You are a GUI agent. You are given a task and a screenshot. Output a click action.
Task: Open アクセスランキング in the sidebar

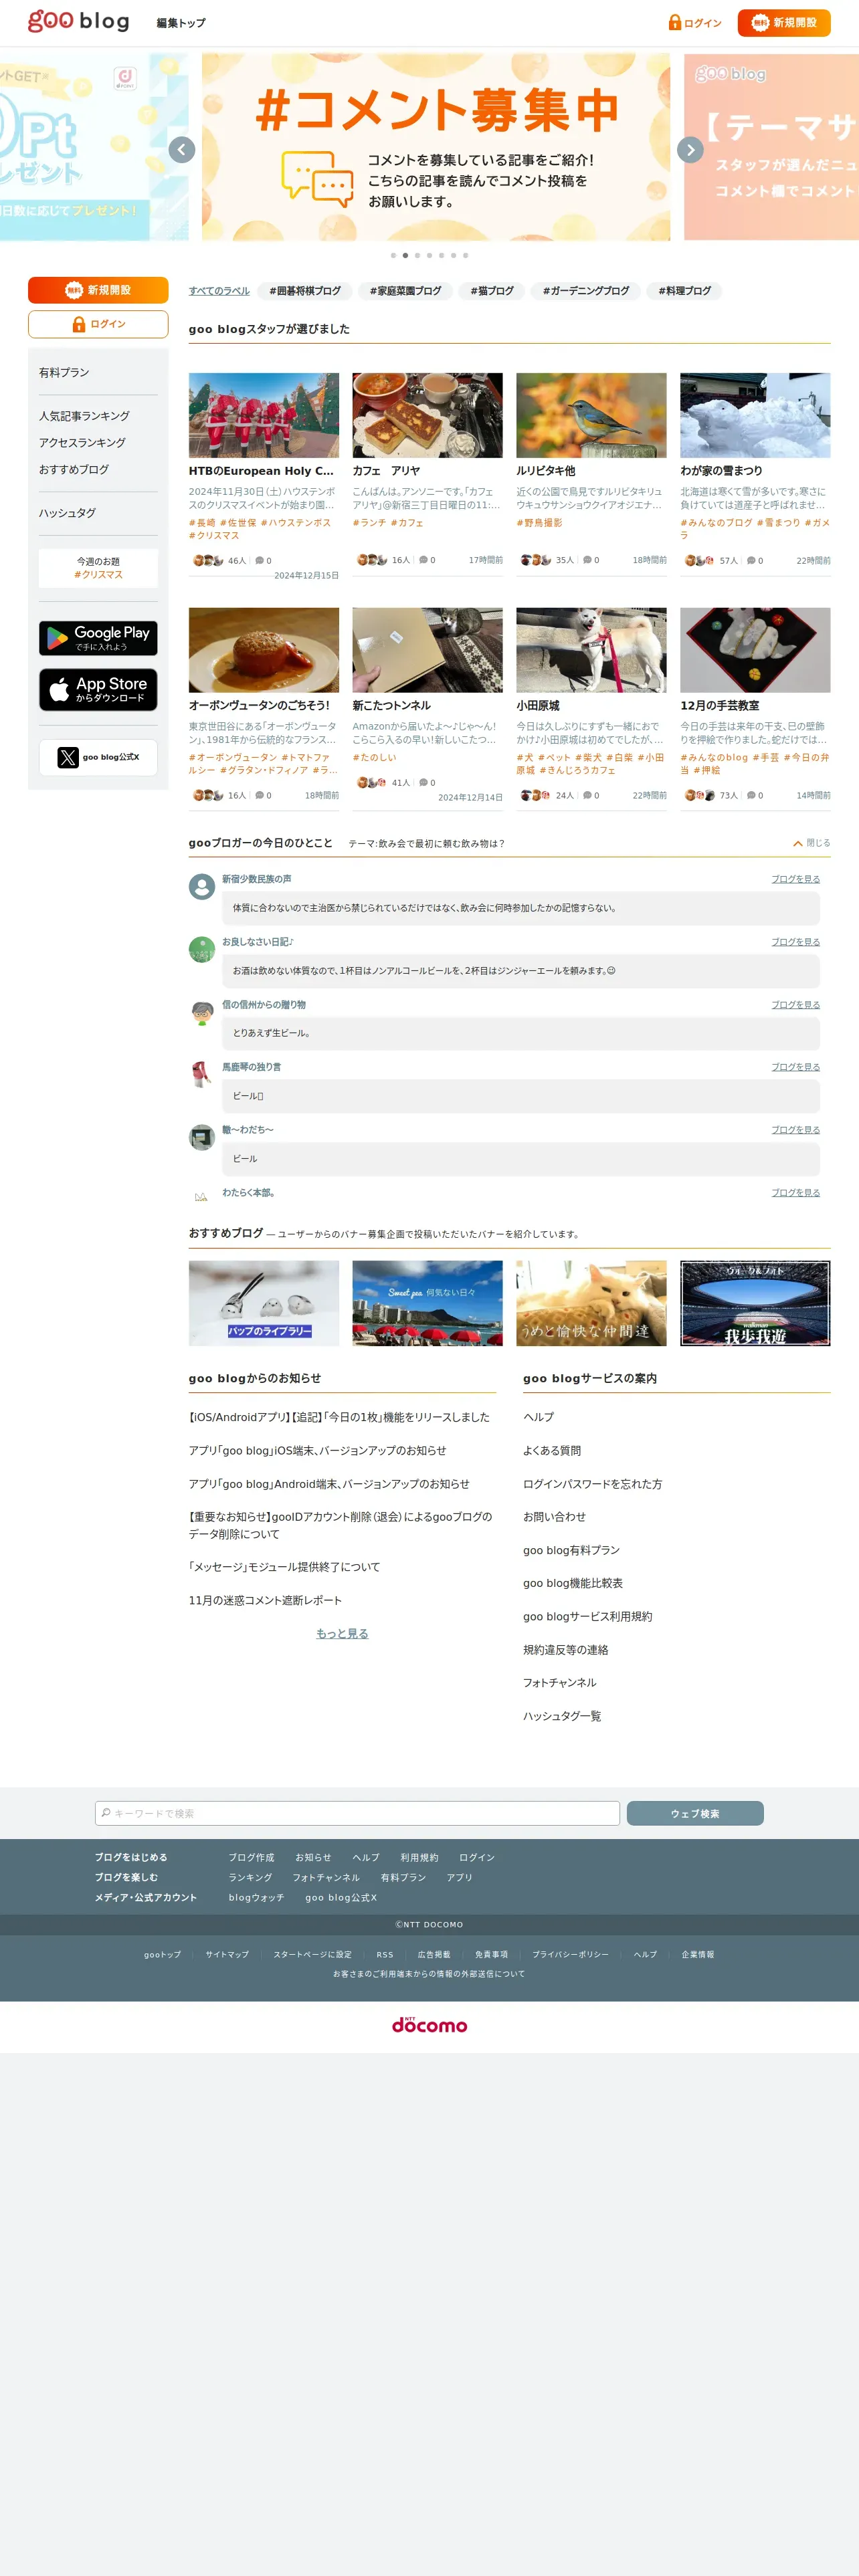pyautogui.click(x=82, y=442)
